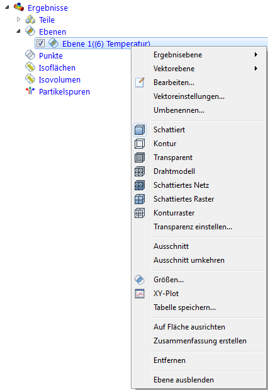Toggle the Ebene 1 visibility checkbox

coord(40,43)
